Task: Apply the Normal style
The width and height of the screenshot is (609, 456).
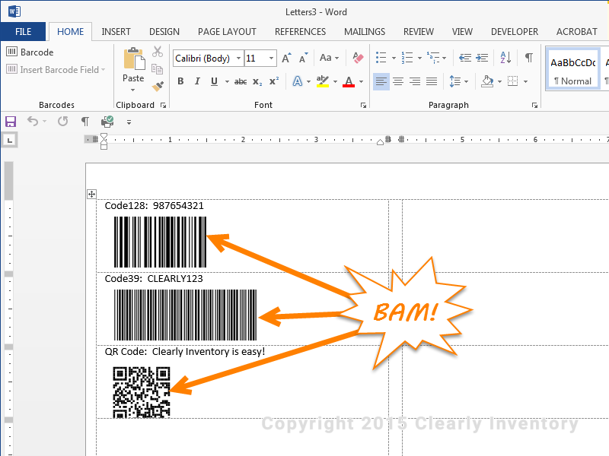Action: point(573,70)
